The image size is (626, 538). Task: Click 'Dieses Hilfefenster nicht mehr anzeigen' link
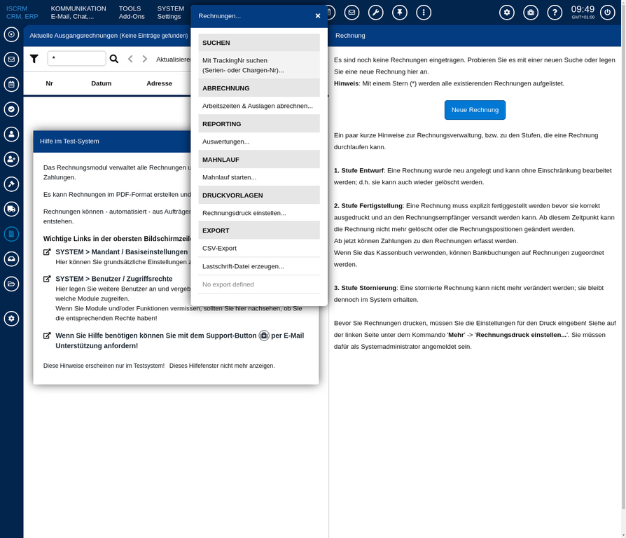click(x=222, y=366)
